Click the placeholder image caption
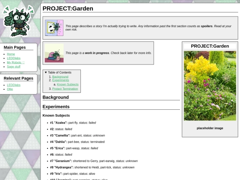240x180 pixels. tap(210, 128)
